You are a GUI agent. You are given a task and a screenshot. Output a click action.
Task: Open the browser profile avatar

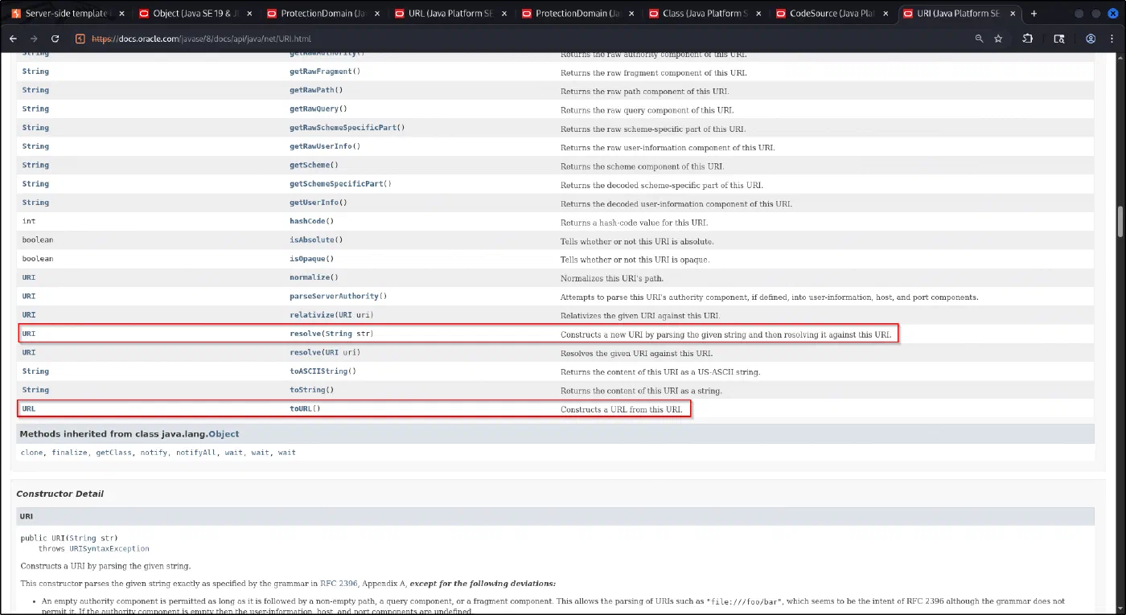coord(1091,39)
